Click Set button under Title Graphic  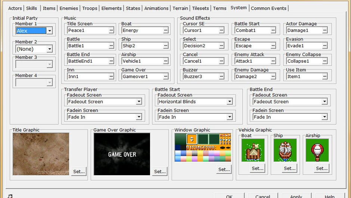pyautogui.click(x=79, y=171)
